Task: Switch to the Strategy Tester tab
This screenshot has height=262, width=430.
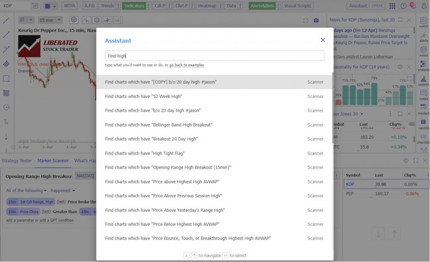Action: pyautogui.click(x=17, y=161)
